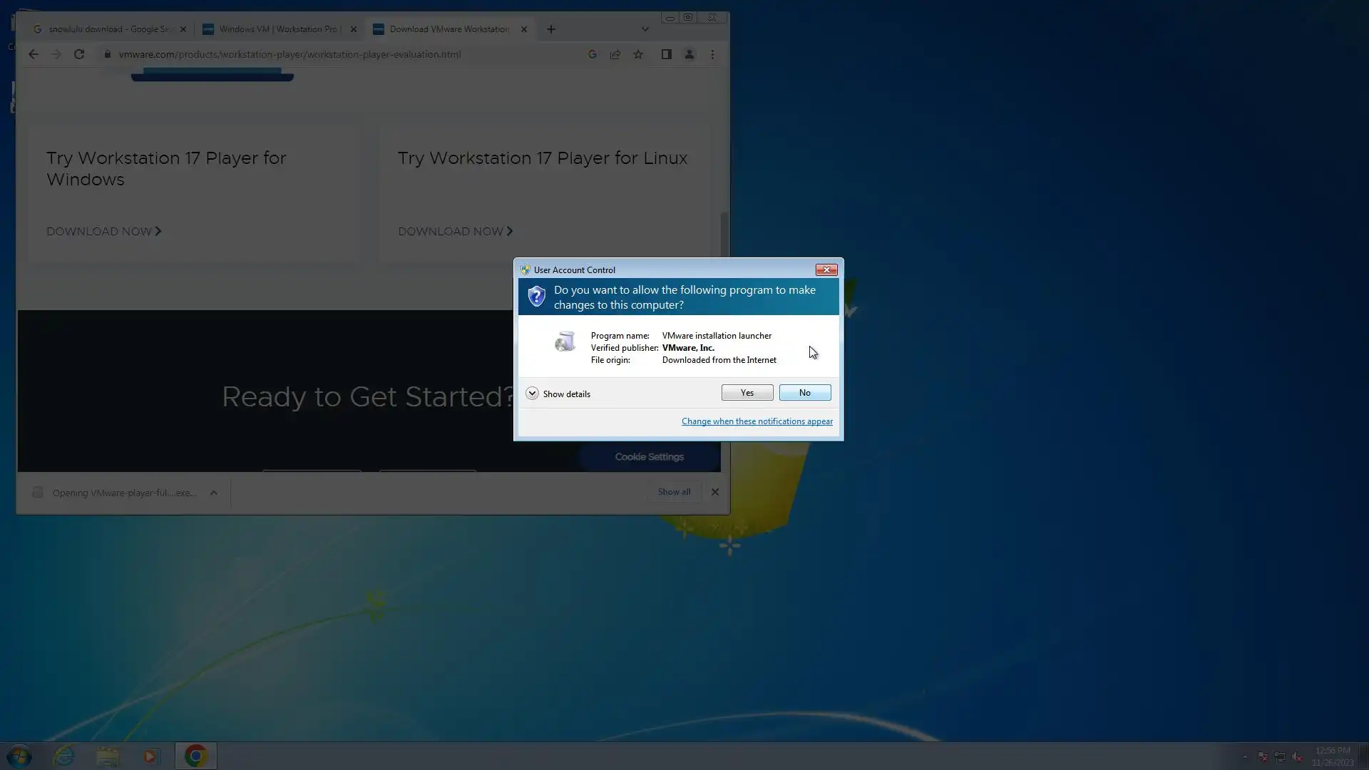Open a new browser tab
The image size is (1369, 770).
[x=550, y=29]
